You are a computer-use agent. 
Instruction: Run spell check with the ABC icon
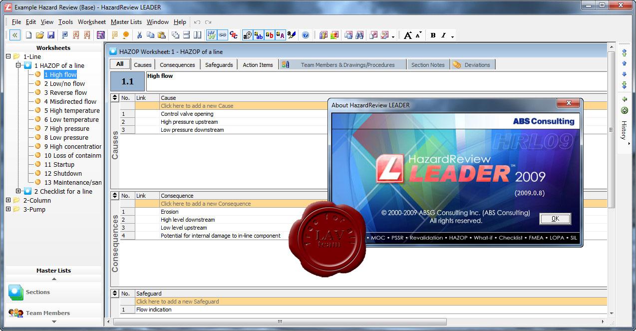[x=234, y=35]
